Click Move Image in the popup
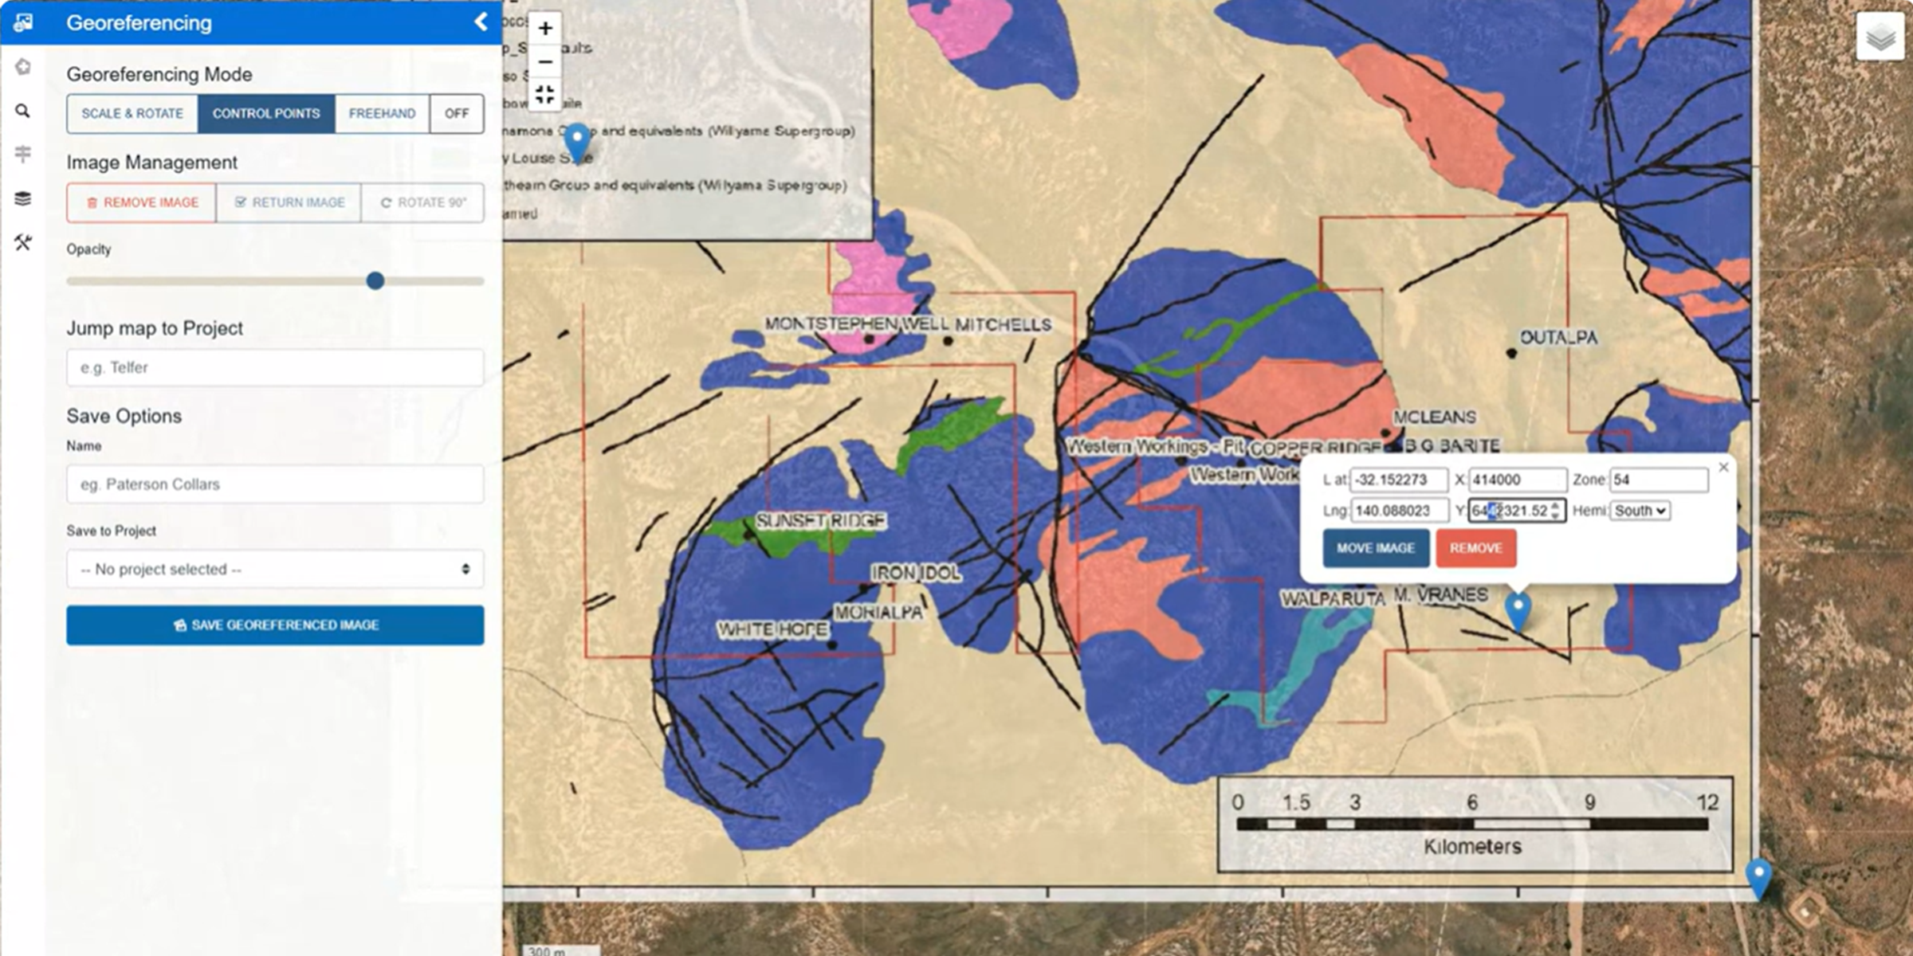 pyautogui.click(x=1376, y=548)
